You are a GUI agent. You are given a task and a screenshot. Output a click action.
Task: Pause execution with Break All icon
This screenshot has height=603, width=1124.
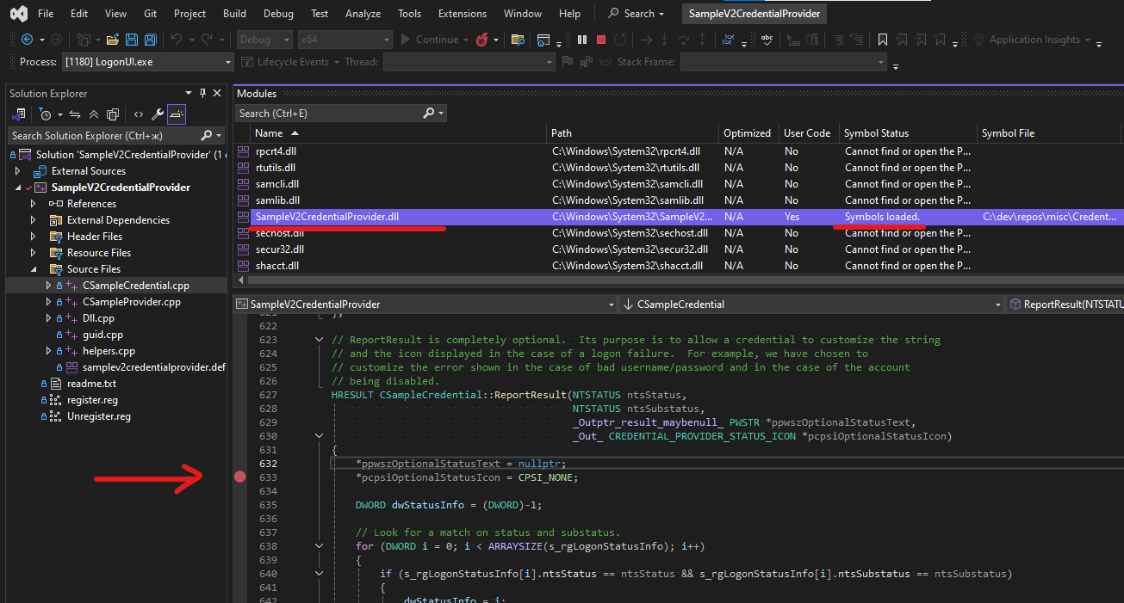[x=582, y=40]
